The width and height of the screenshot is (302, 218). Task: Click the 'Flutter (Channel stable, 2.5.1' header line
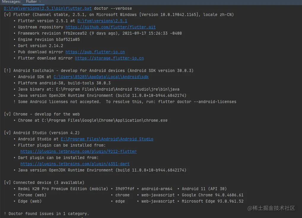[x=119, y=15]
